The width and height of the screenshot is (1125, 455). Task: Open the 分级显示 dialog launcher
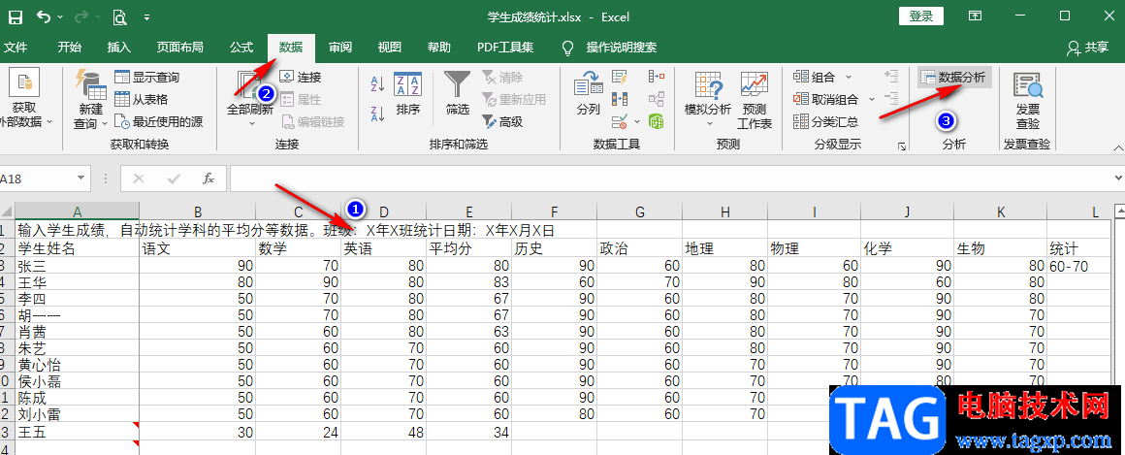pyautogui.click(x=901, y=146)
